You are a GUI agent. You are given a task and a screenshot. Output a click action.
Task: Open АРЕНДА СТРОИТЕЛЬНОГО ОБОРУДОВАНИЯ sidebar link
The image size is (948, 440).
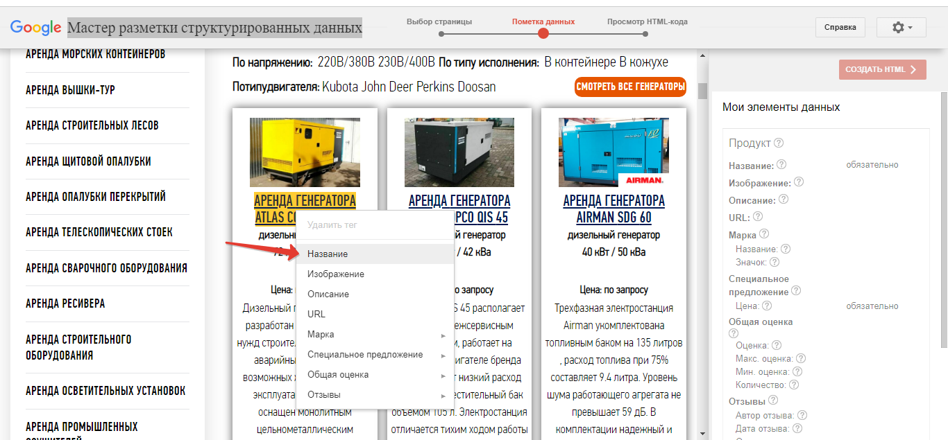tap(78, 347)
